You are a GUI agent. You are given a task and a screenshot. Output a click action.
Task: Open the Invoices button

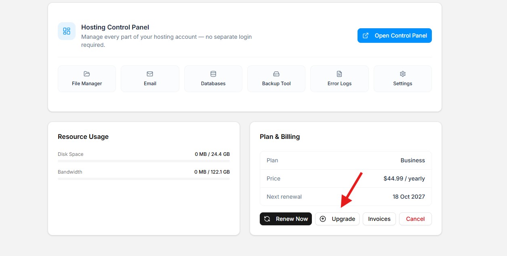tap(379, 219)
